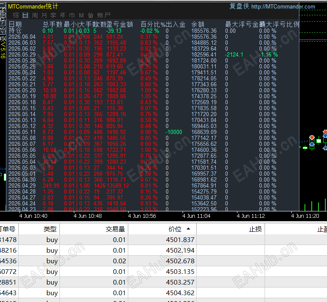Viewport: 327px width, 302px height.
Task: Click the 13589.12 profit amount
Action: coord(118,185)
